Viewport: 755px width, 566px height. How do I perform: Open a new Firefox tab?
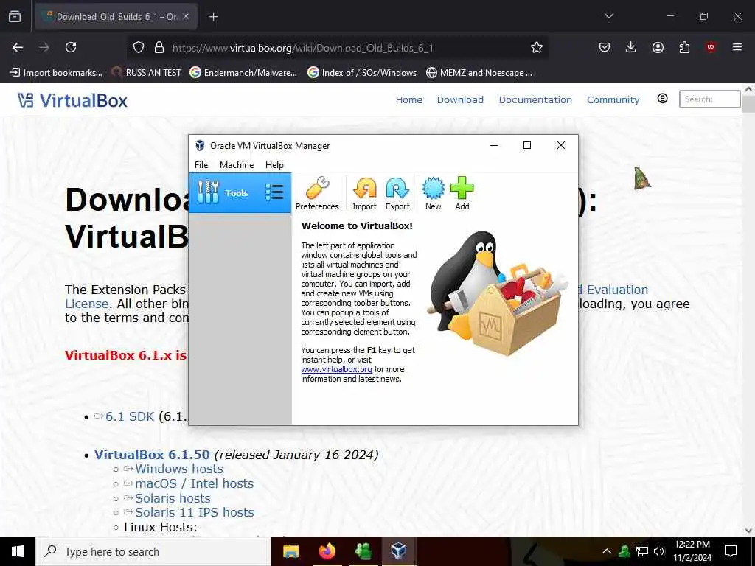pyautogui.click(x=213, y=17)
